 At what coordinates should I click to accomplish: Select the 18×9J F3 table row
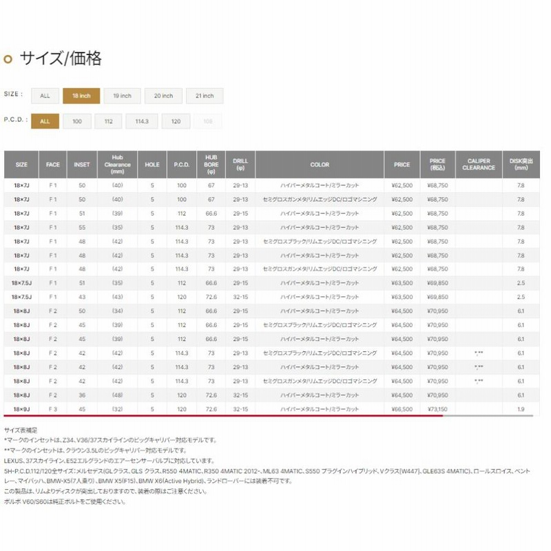tap(275, 409)
